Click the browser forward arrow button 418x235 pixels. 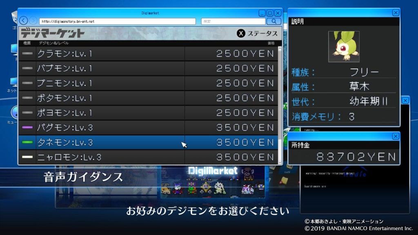coord(33,21)
